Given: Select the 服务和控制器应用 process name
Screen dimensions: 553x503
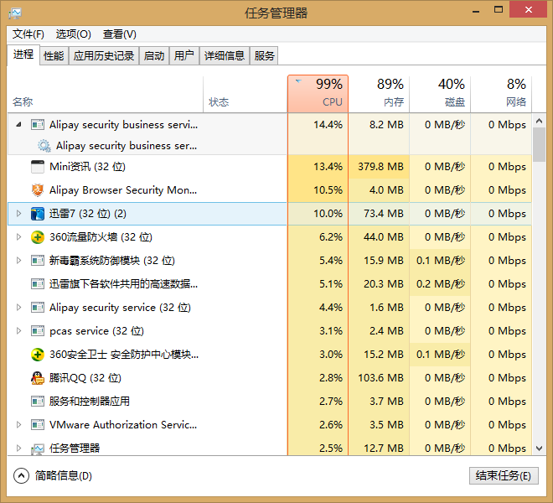Looking at the screenshot, I should (x=90, y=402).
